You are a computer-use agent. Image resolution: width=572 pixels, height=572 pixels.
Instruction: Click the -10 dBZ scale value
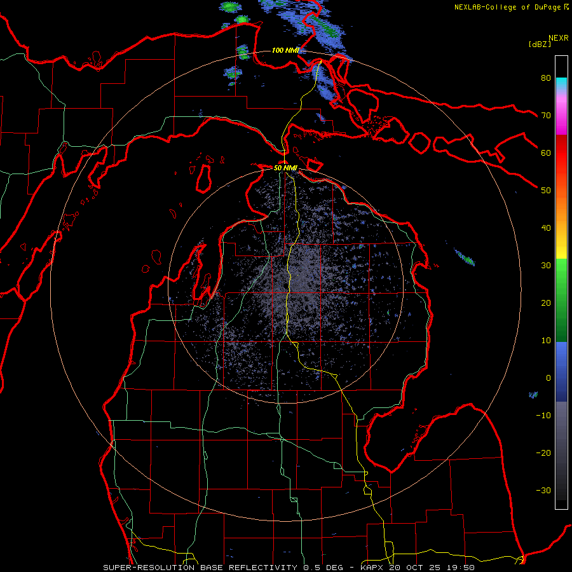tap(543, 416)
